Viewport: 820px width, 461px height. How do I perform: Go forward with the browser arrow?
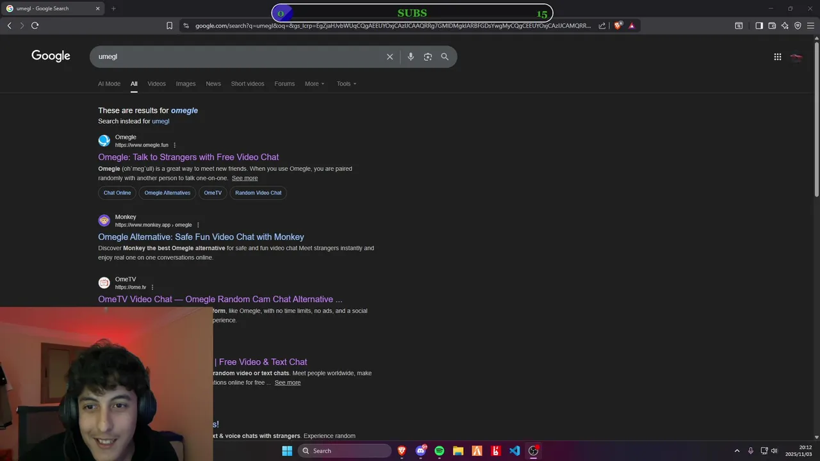click(22, 26)
